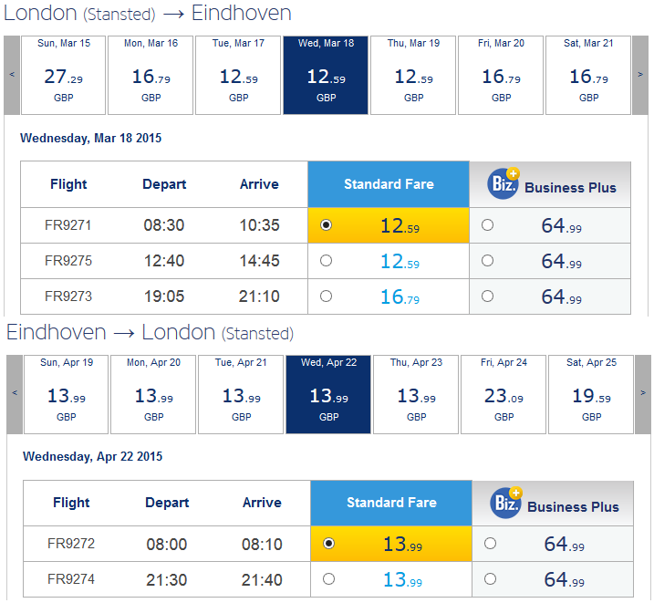Click the outbound Standard Fare column header

click(x=389, y=184)
